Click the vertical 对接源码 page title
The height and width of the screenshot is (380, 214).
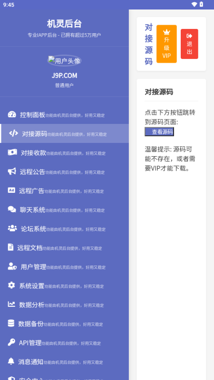click(149, 44)
